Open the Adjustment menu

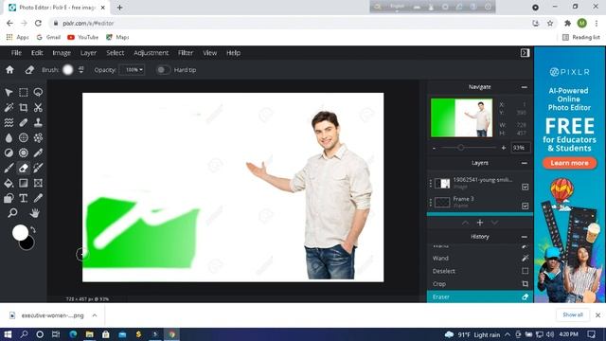click(x=151, y=53)
